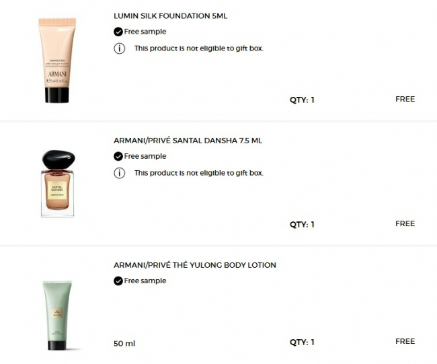Click the info icon under Santal Dansha
The width and height of the screenshot is (437, 364).
click(119, 173)
